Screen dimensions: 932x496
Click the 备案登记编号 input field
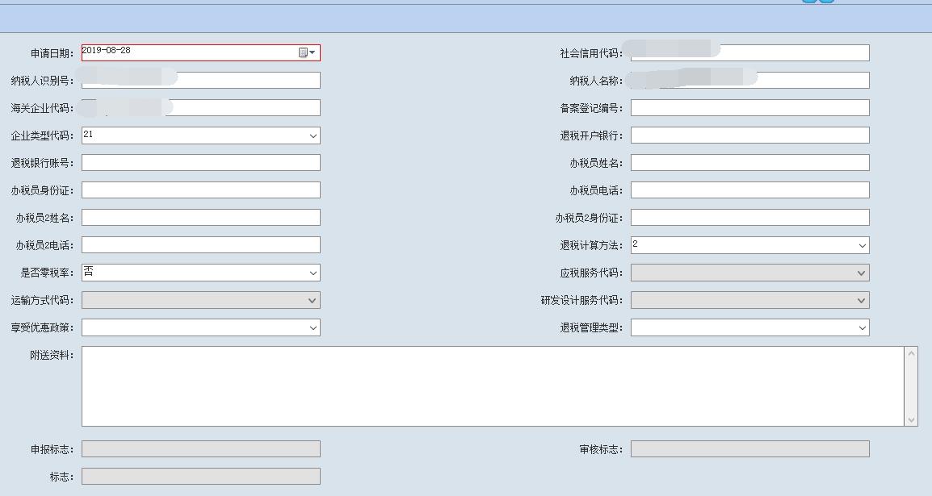pos(750,107)
